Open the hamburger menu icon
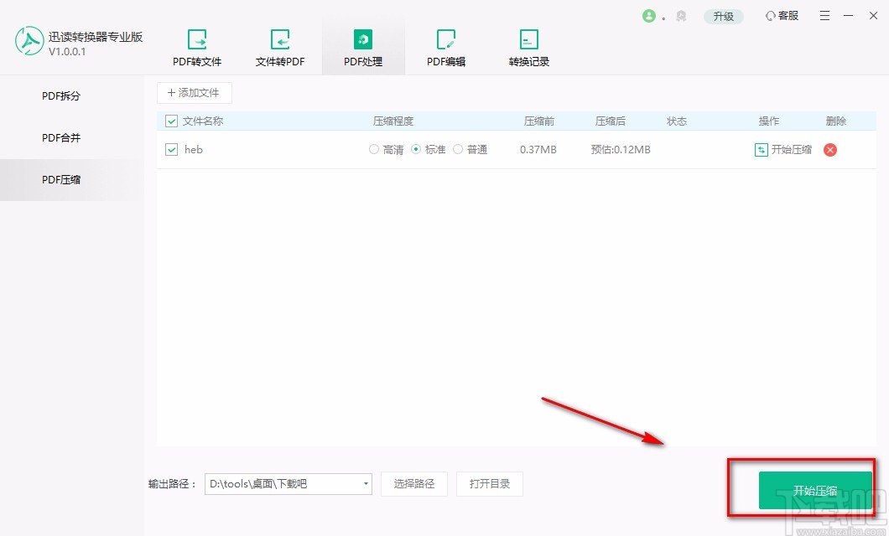Screen dimensions: 889x536 coord(824,15)
